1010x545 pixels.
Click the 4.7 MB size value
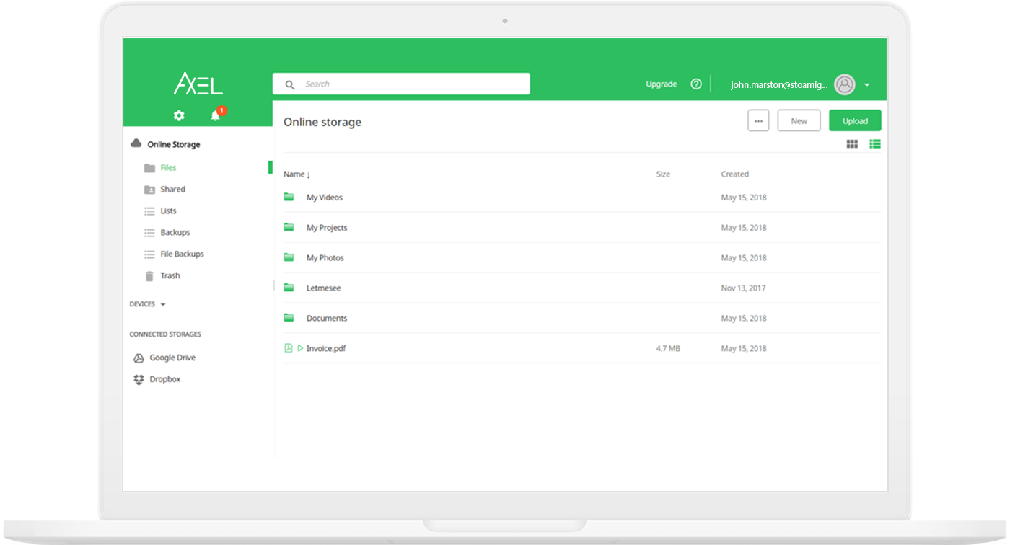[668, 349]
